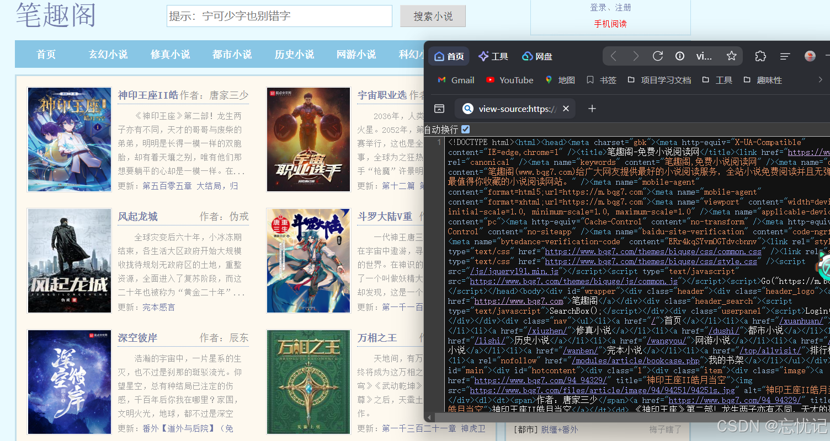Select 网游小说 in the navigation bar

point(356,55)
